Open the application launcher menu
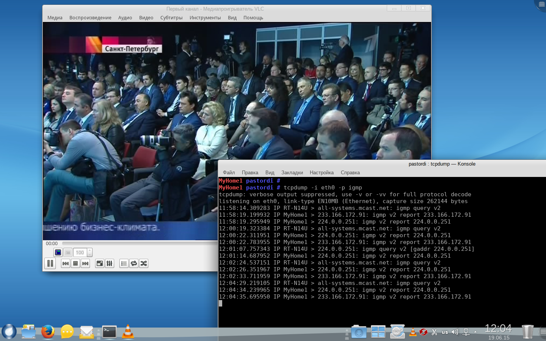This screenshot has height=341, width=546. pos(9,332)
